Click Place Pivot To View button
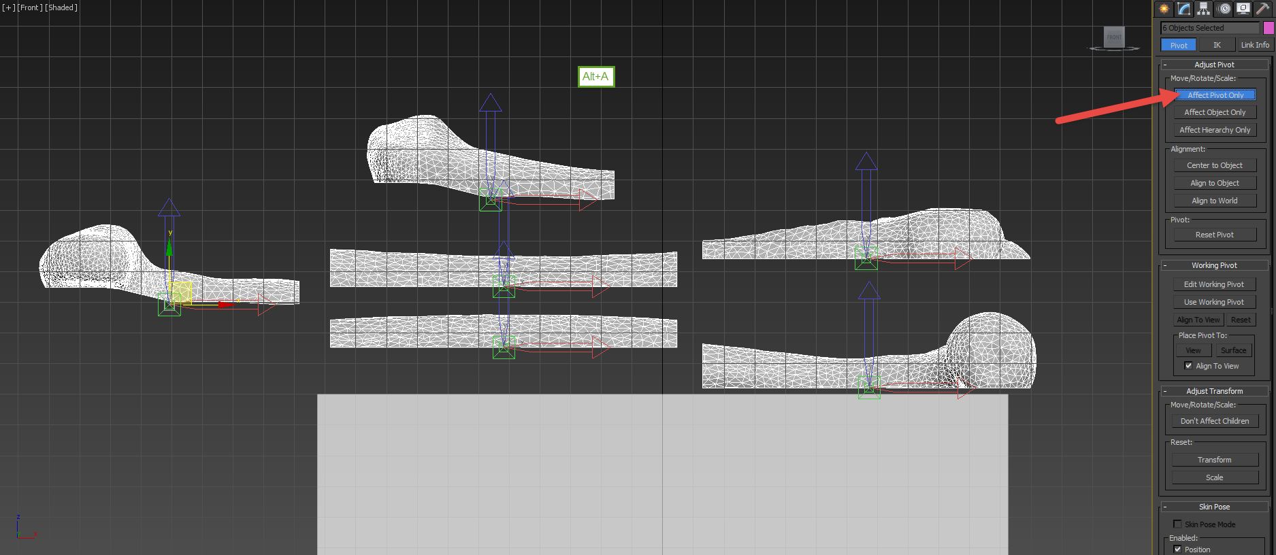 [1194, 350]
